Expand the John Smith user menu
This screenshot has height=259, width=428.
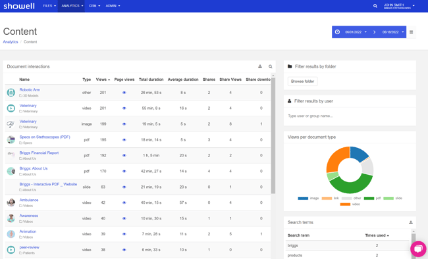[399, 6]
